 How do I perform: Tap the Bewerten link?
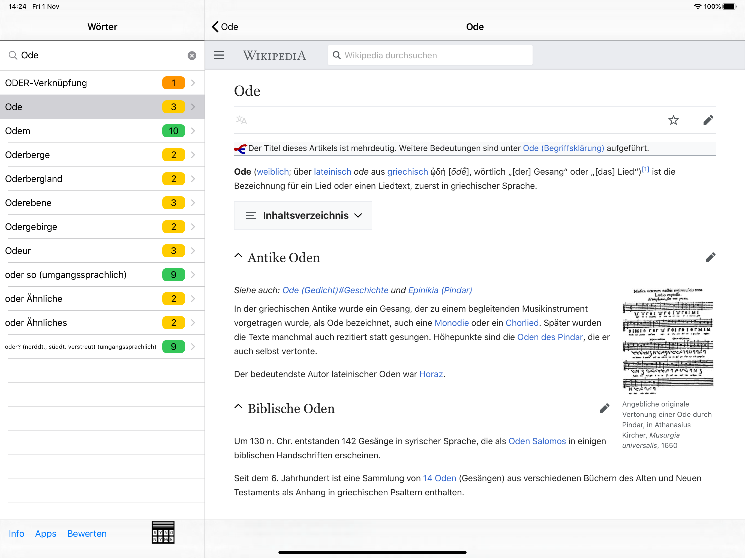(87, 533)
